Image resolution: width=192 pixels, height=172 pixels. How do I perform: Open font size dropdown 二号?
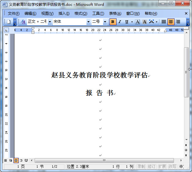point(105,22)
